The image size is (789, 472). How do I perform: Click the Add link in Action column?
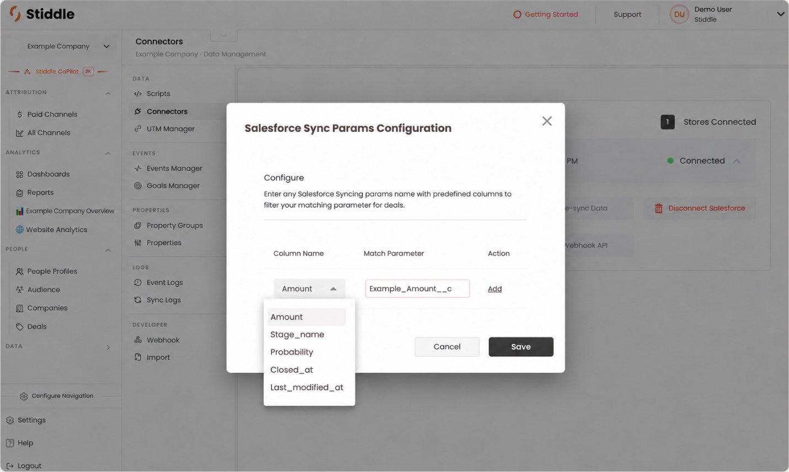point(495,289)
